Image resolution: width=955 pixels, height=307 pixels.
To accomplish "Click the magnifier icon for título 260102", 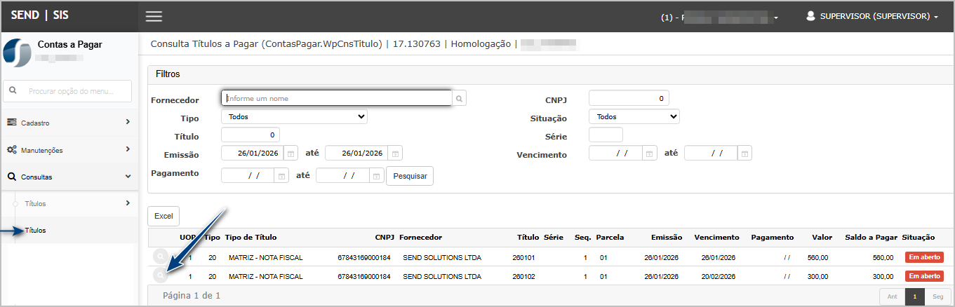I will (161, 276).
